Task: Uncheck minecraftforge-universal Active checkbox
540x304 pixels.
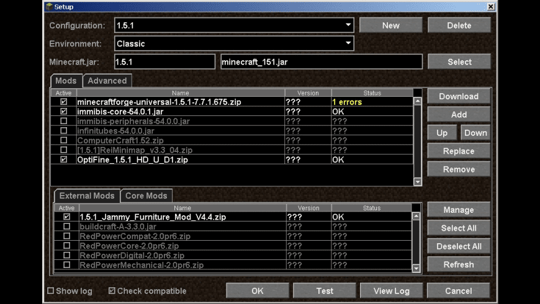Action: pos(64,102)
